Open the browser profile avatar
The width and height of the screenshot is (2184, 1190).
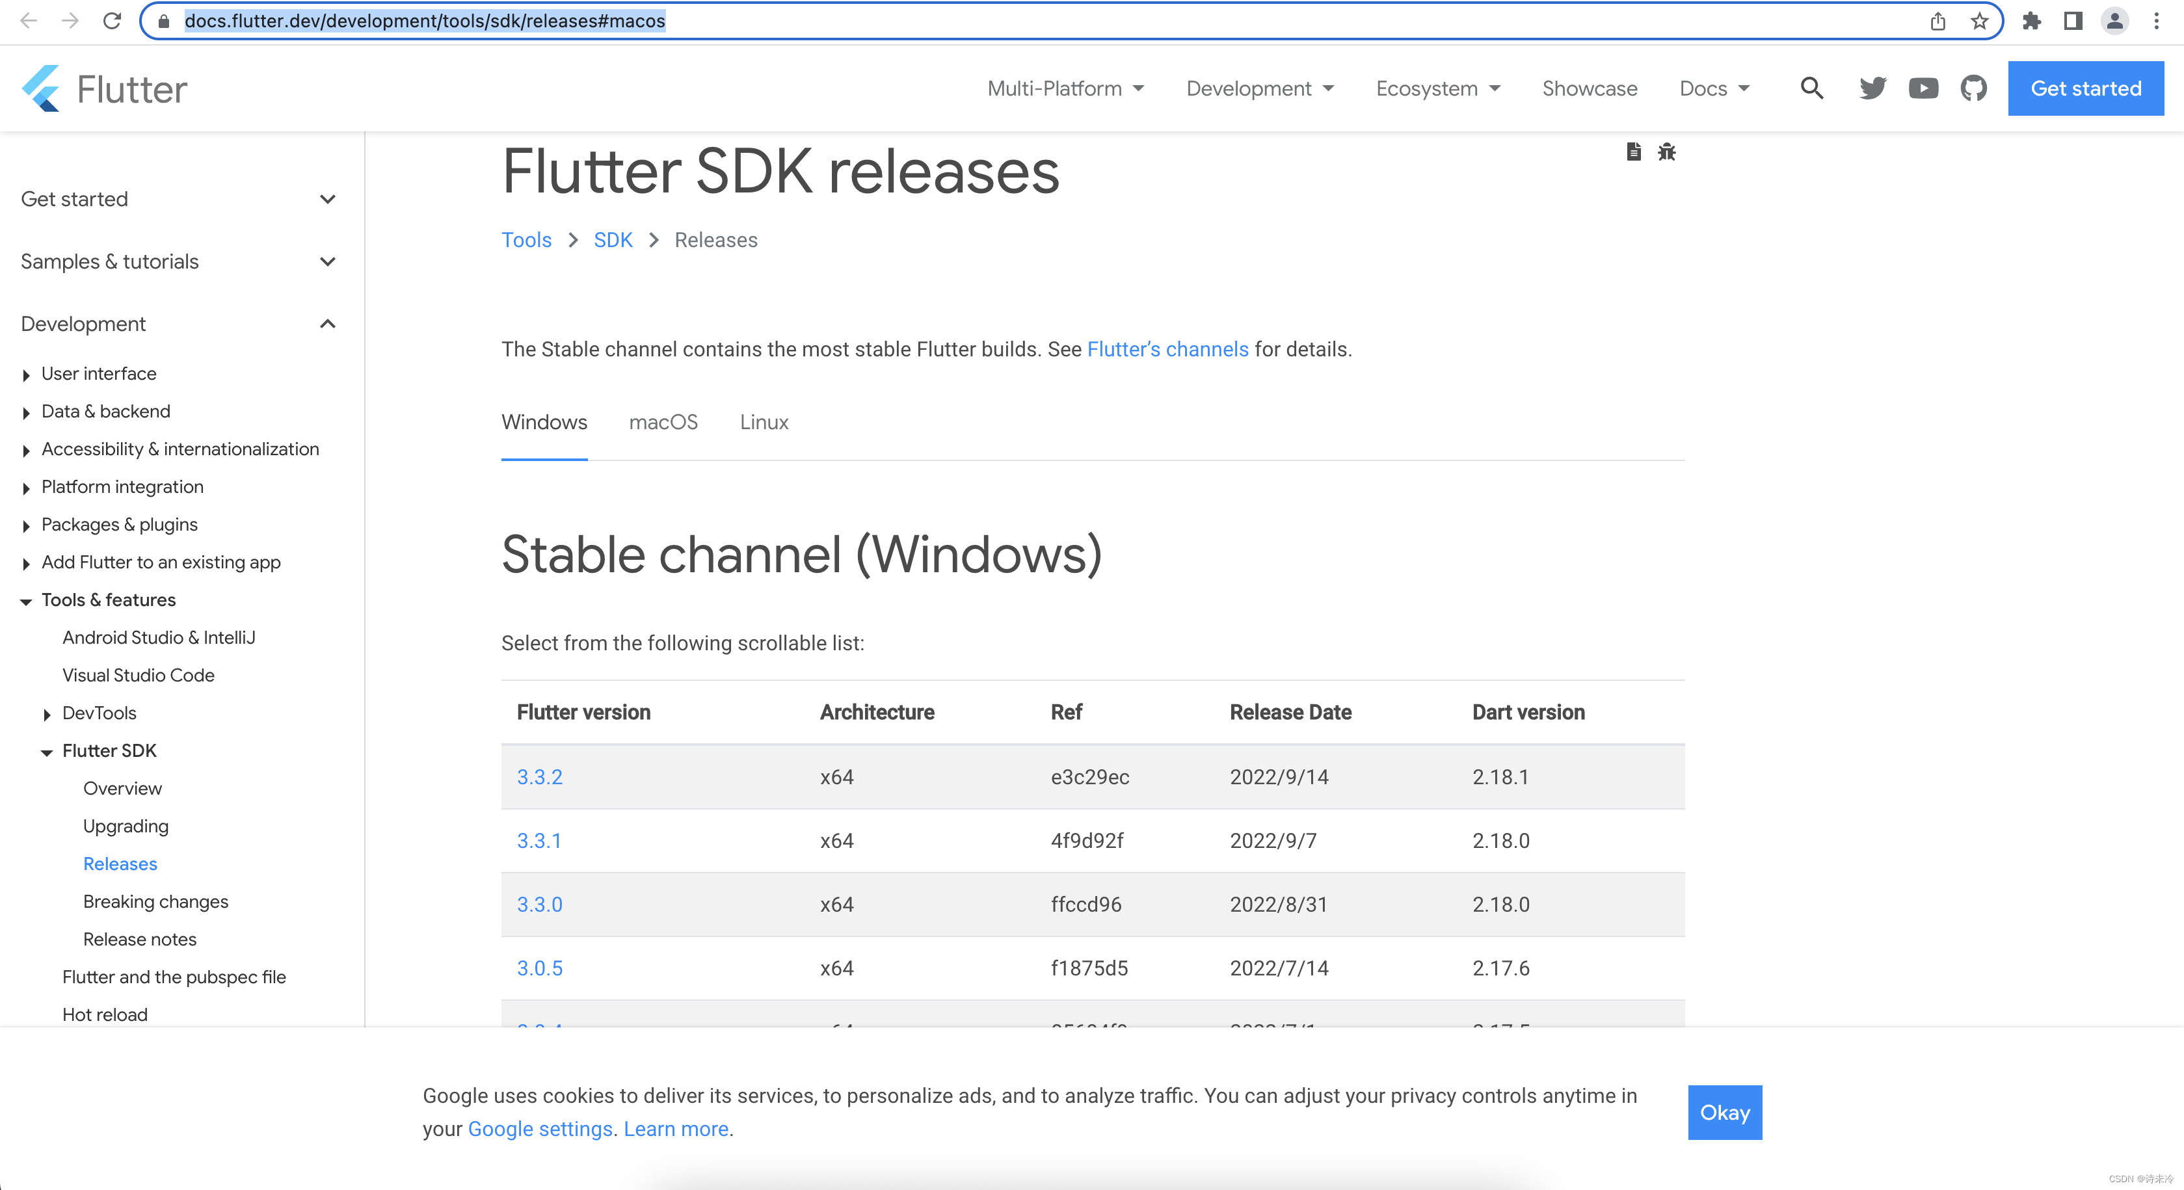tap(2115, 20)
